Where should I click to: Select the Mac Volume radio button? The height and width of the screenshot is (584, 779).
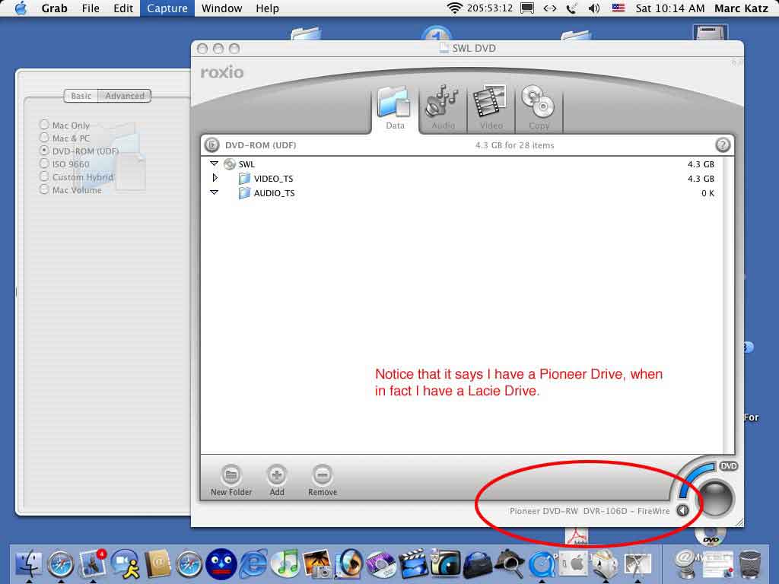(44, 189)
